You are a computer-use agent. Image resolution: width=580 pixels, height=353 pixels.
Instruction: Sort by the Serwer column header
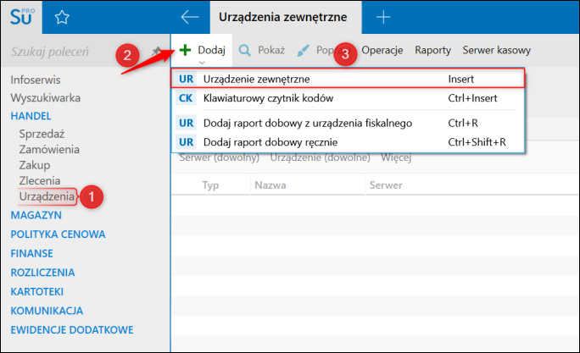point(386,185)
